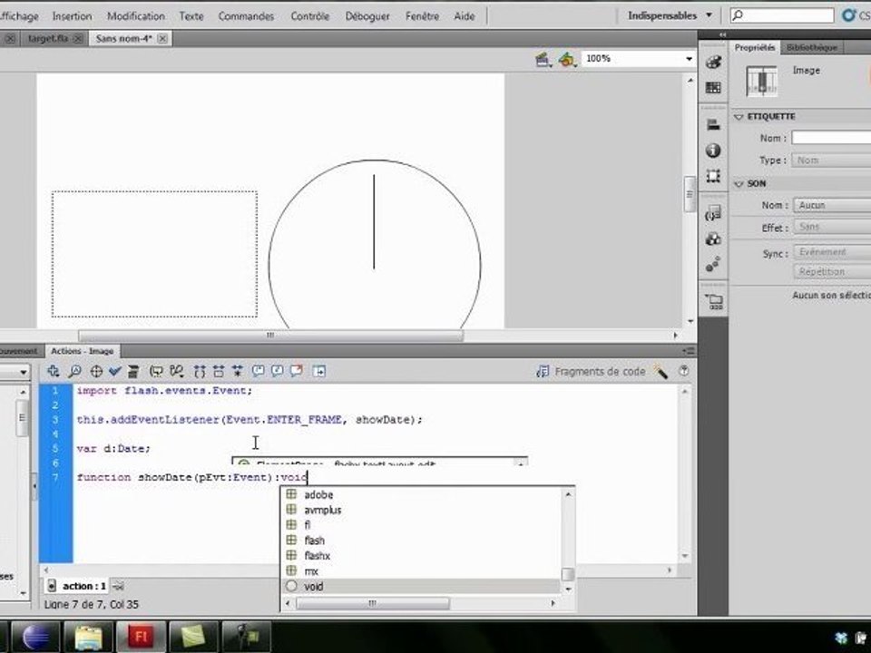Show code hint icon in Actions toolbar
Image resolution: width=871 pixels, height=653 pixels.
click(x=156, y=371)
